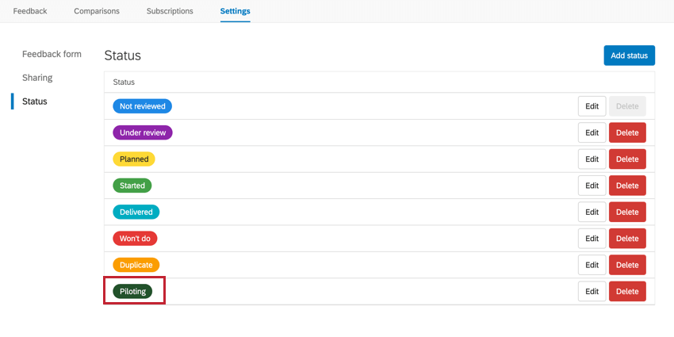Click the green Piloting status badge
Viewport: 674px width, 337px height.
132,291
